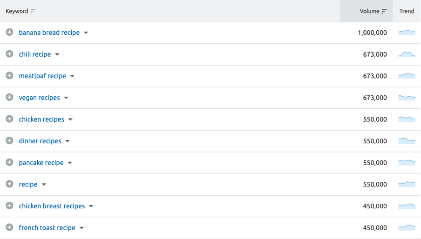The width and height of the screenshot is (421, 239).
Task: Follow the french toast recipe link
Action: click(47, 228)
